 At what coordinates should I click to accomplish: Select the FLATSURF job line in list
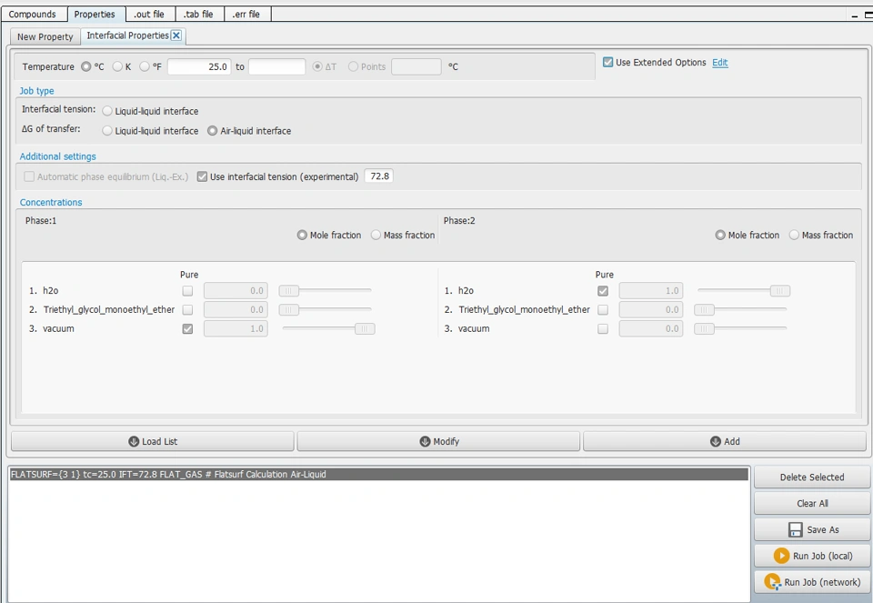click(x=378, y=475)
